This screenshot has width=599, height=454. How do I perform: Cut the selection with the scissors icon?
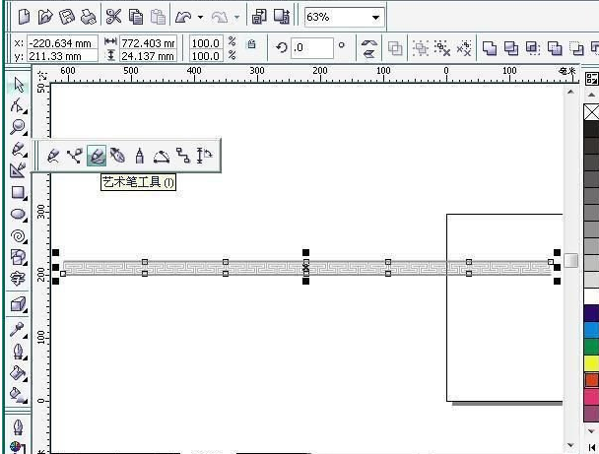(x=113, y=17)
